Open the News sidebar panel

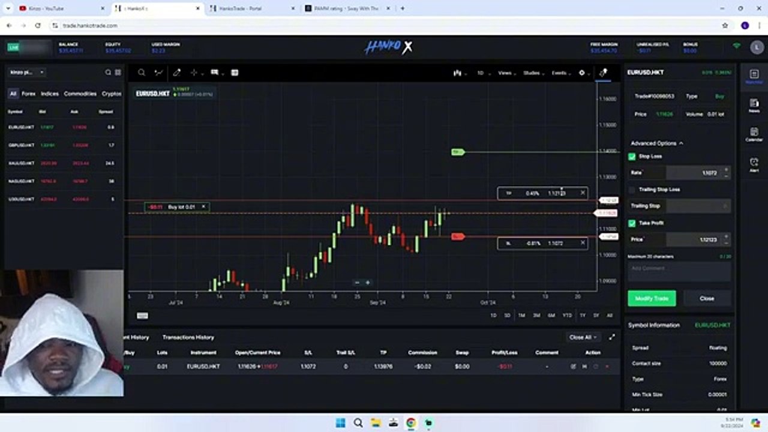click(754, 106)
